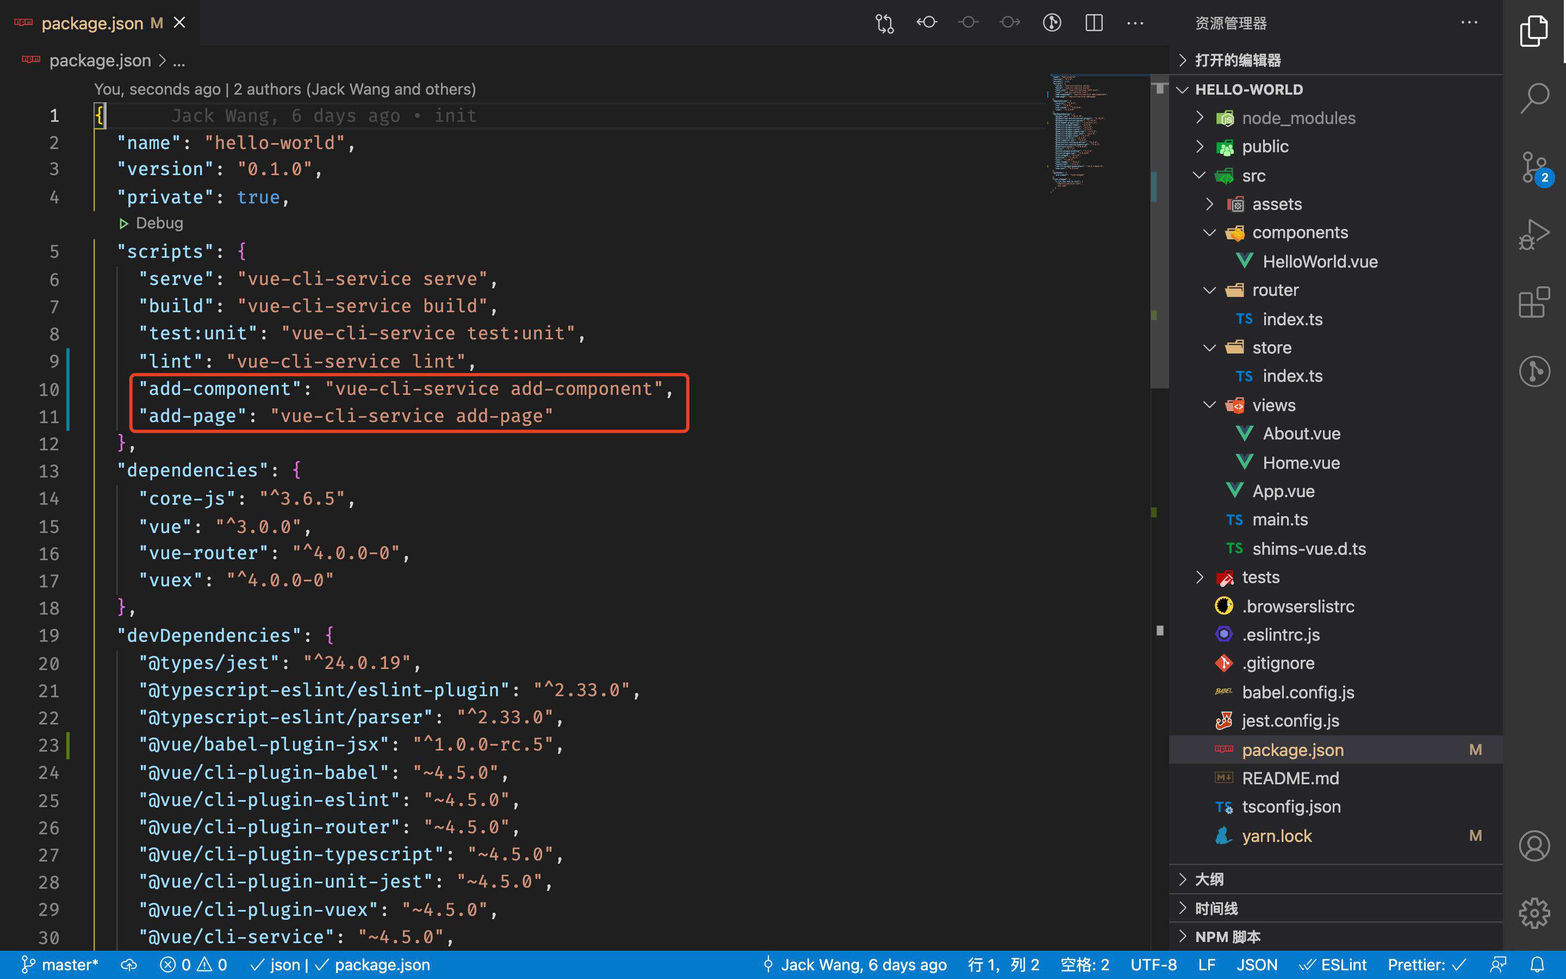Open shims-vue.d.ts in the file tree

point(1335,549)
